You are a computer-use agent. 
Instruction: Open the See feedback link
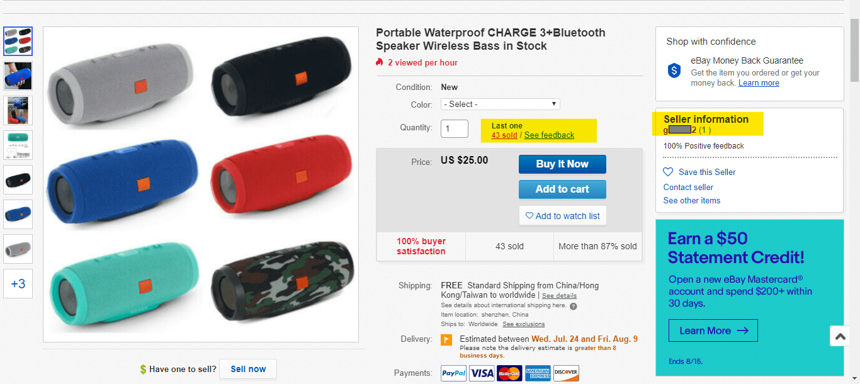pyautogui.click(x=549, y=135)
